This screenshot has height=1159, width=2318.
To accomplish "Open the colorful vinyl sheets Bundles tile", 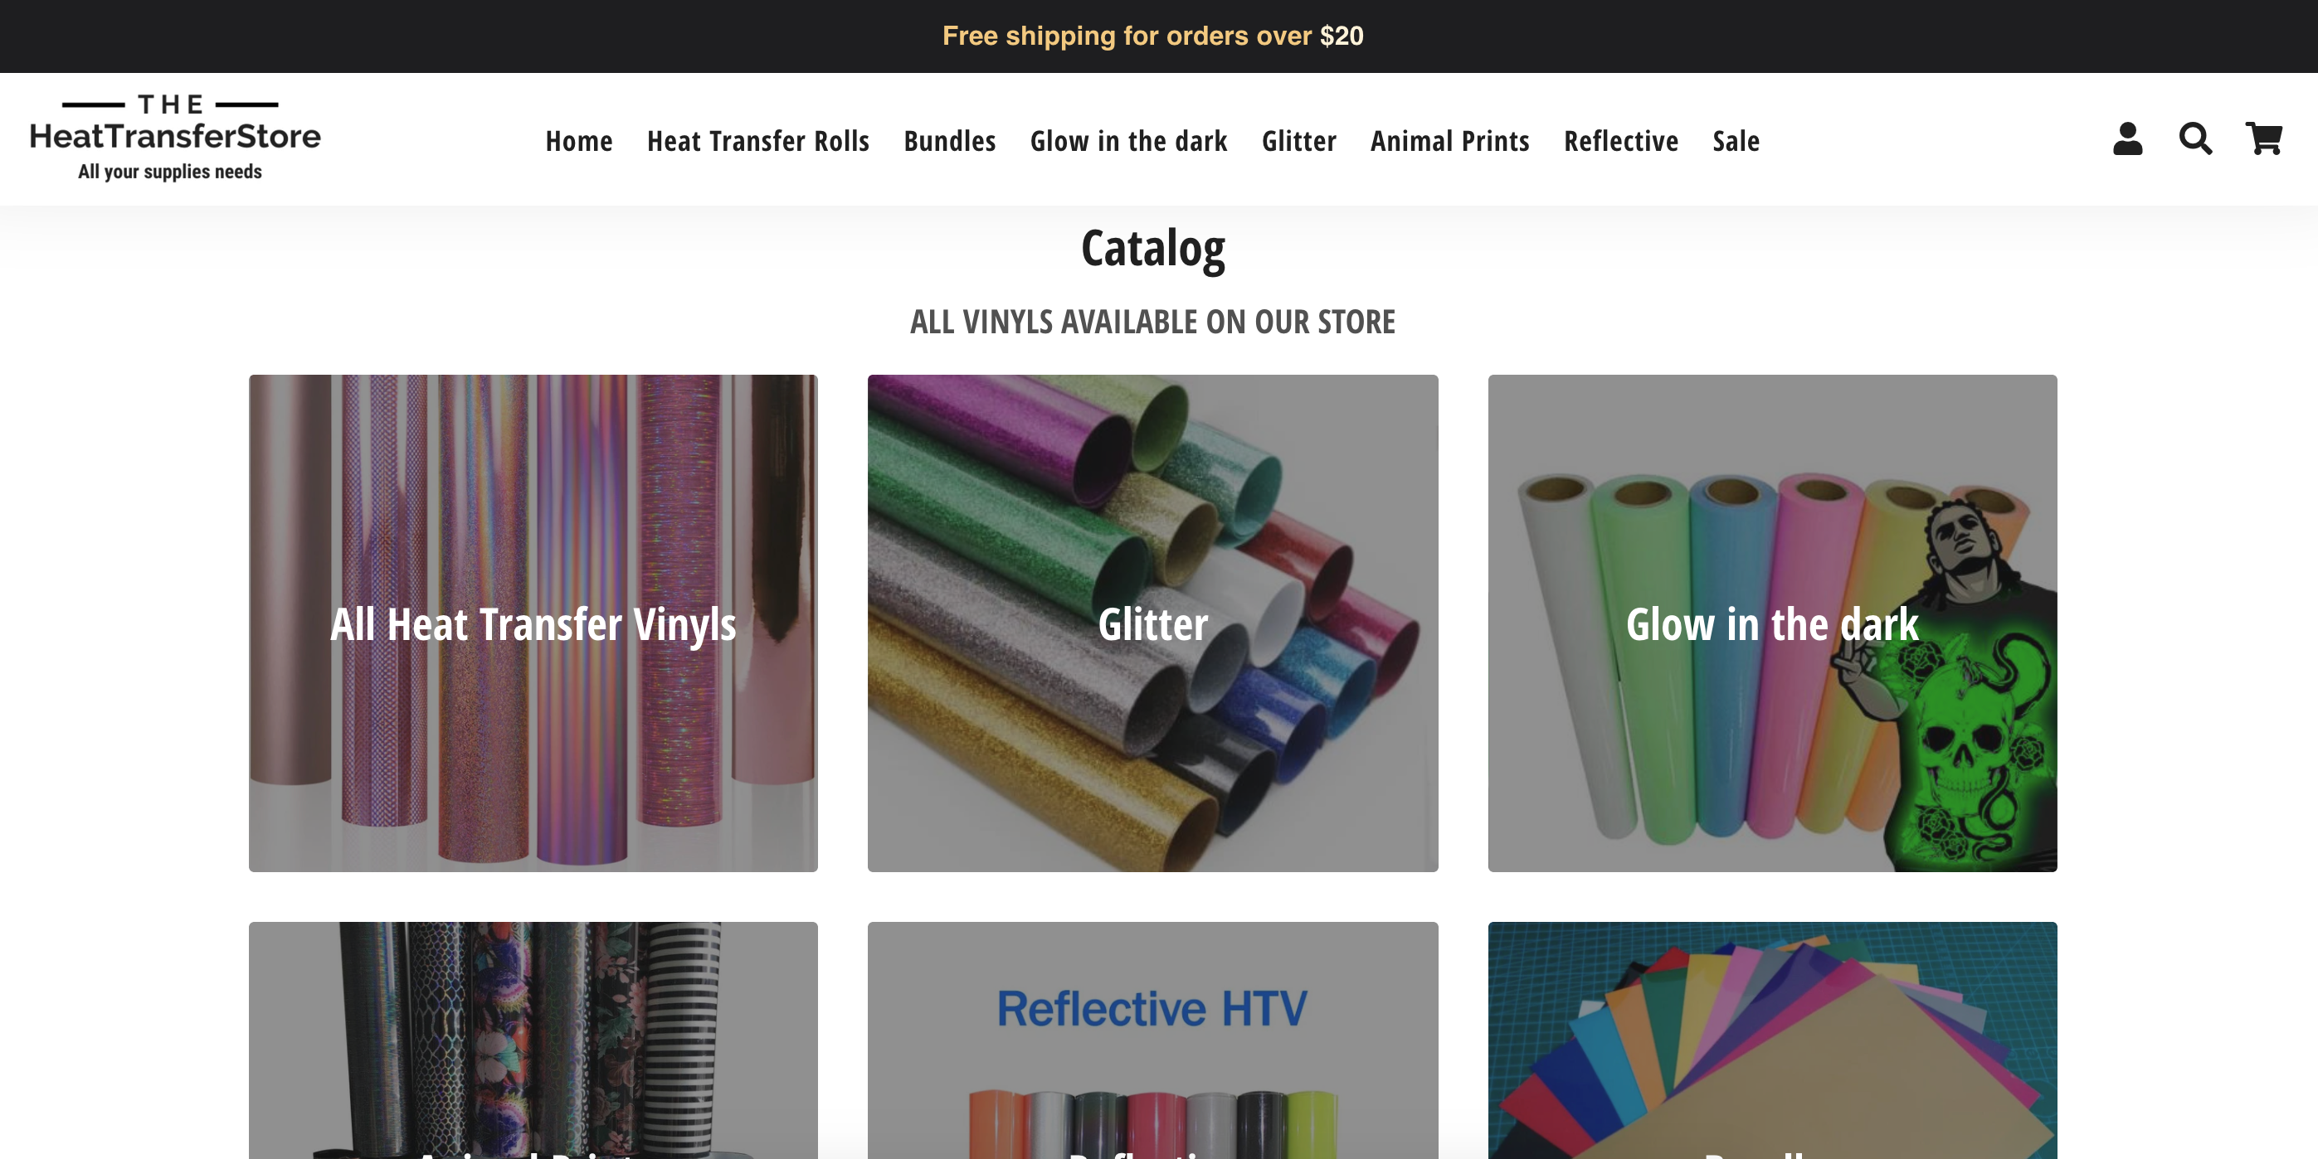I will [1772, 1040].
